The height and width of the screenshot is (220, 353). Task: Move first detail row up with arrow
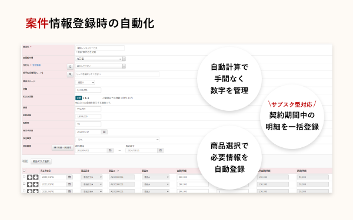click(x=30, y=177)
